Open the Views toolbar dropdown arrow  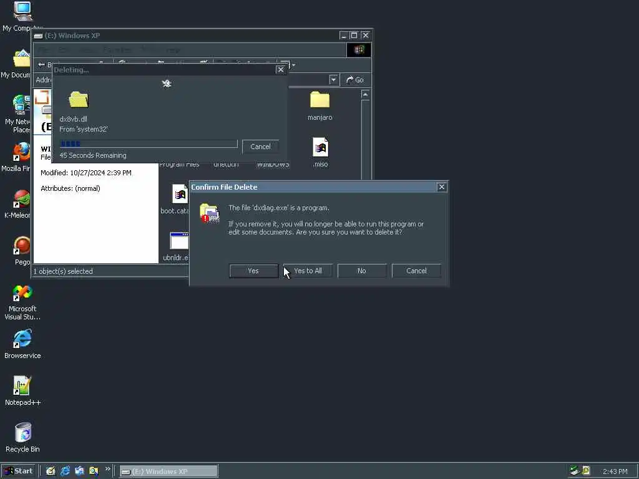point(293,65)
